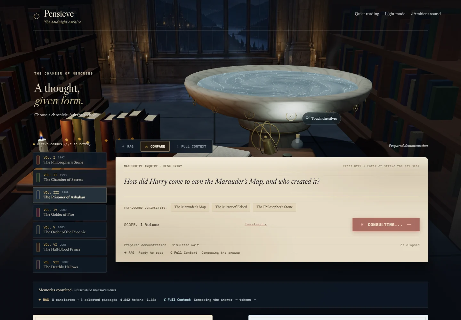
Task: Switch to Light mode
Action: 395,14
